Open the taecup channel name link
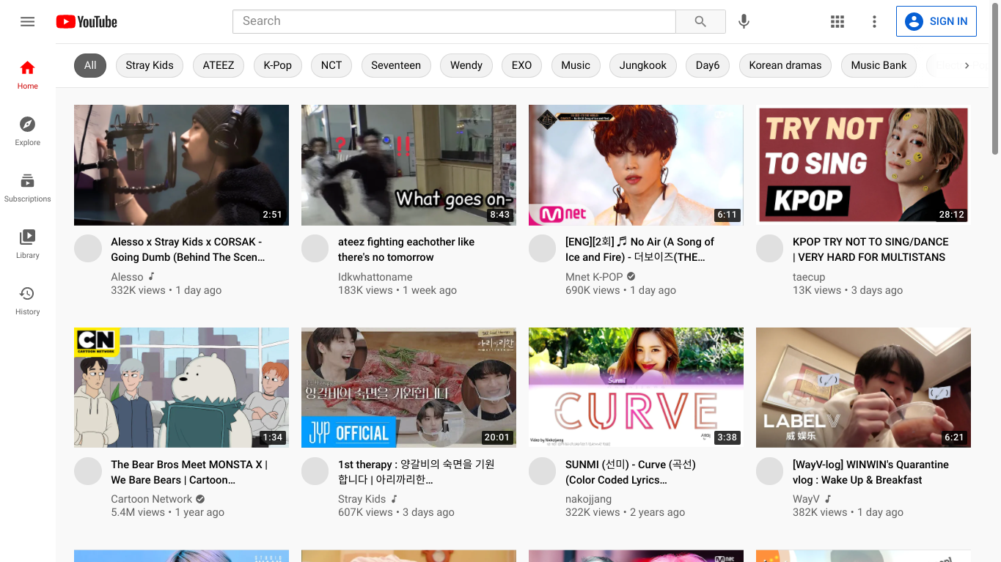Viewport: 1001px width, 562px height. 809,277
